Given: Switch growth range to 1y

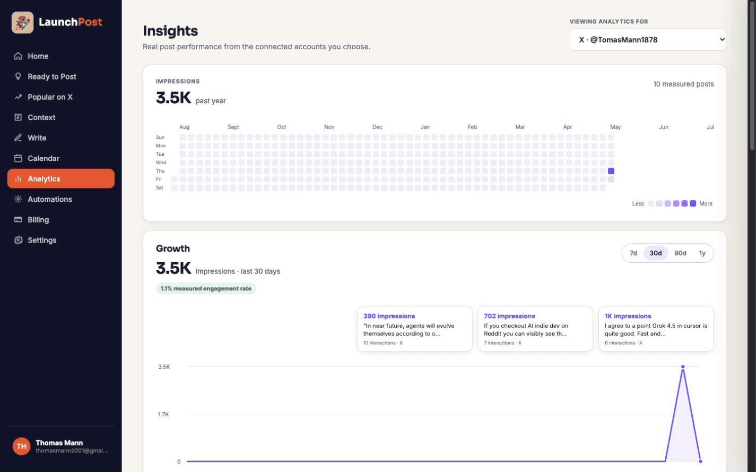Looking at the screenshot, I should [702, 253].
